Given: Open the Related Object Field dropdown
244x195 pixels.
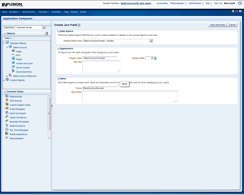Looking at the screenshot, I should point(151,41).
